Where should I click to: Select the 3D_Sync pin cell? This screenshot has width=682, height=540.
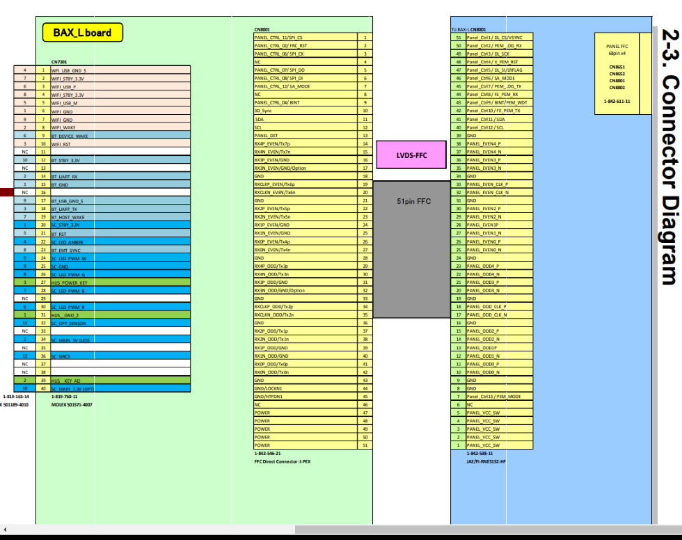point(306,111)
